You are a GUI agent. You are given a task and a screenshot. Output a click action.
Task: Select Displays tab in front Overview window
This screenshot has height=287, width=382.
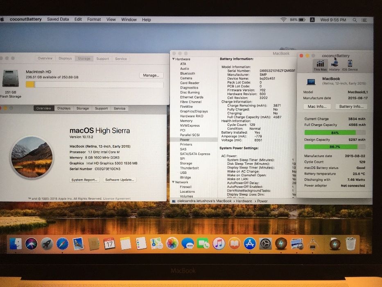(x=64, y=108)
